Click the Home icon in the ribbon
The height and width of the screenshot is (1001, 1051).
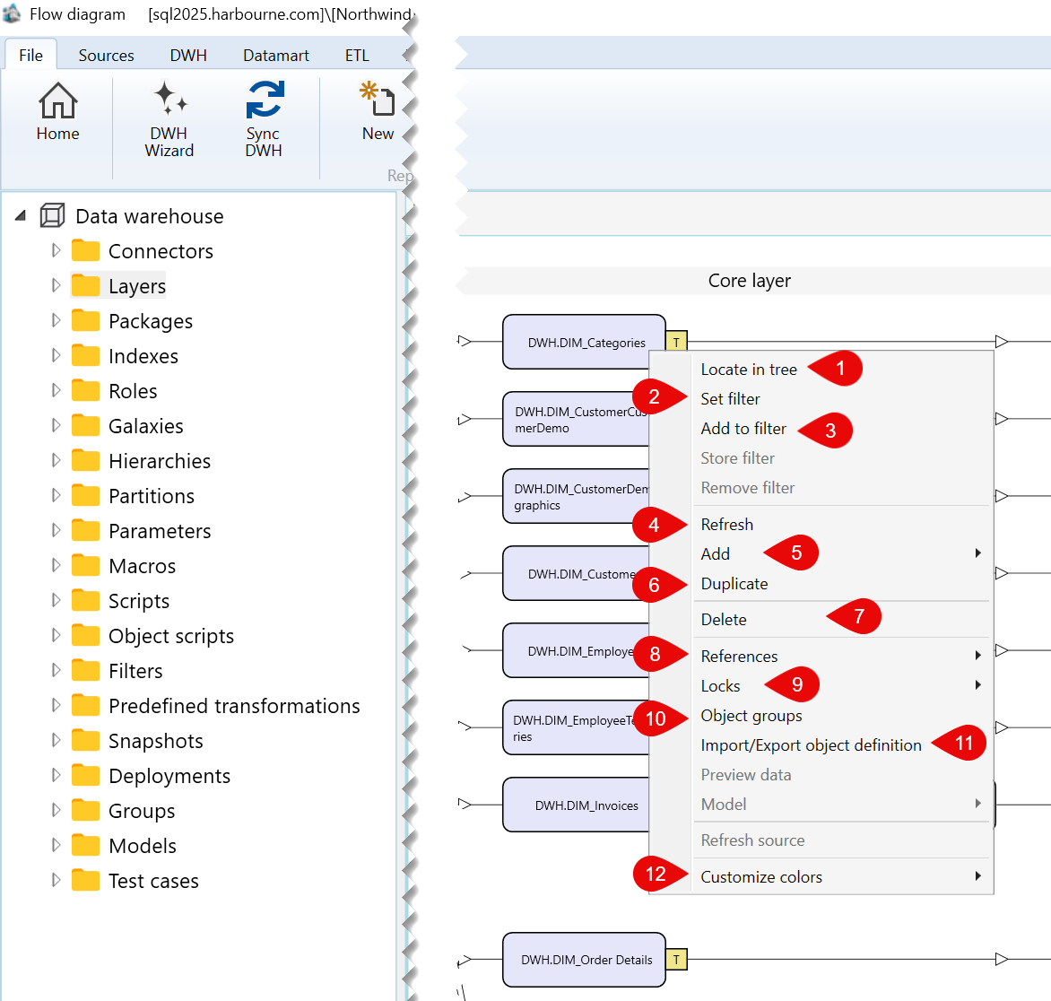point(57,100)
